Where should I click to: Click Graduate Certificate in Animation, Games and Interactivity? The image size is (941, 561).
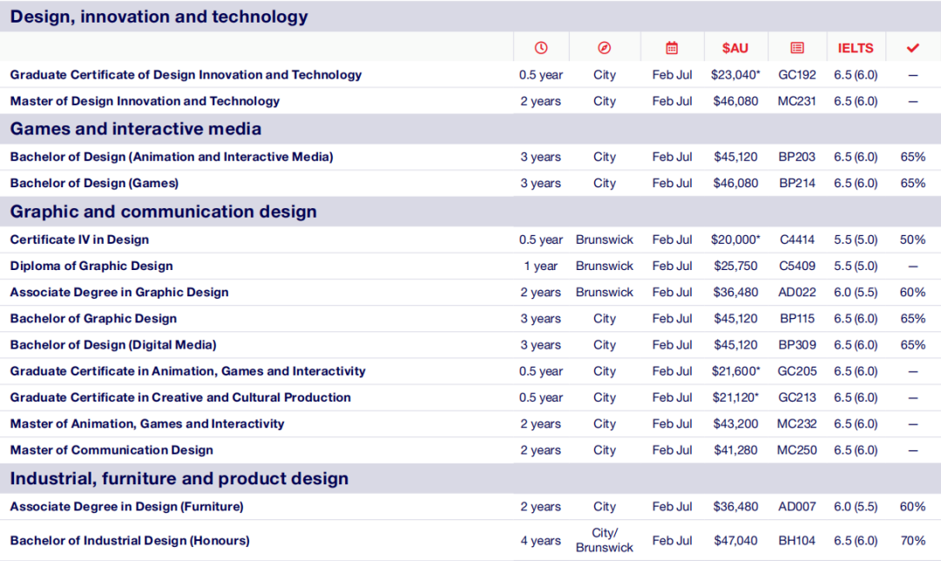point(188,371)
